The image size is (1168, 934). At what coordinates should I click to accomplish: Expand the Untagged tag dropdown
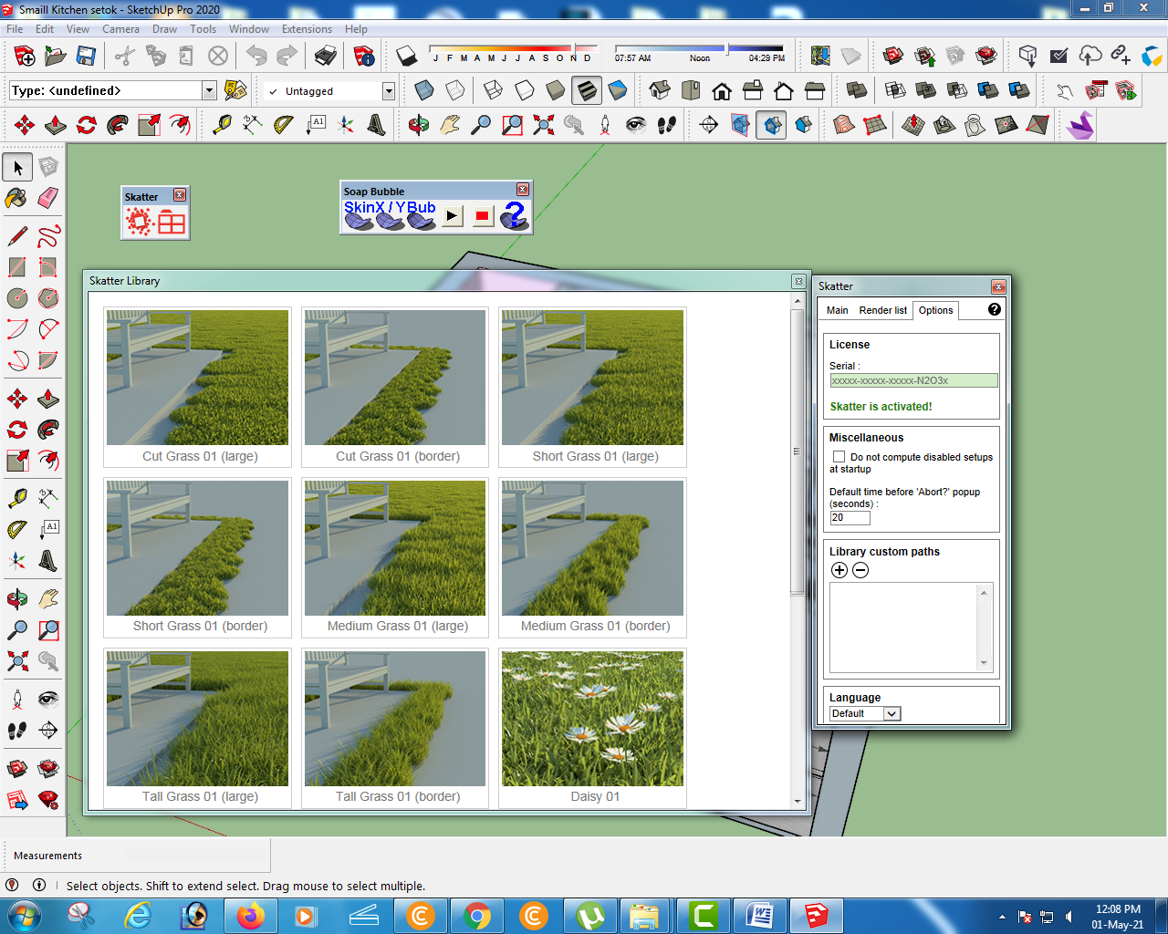coord(388,91)
